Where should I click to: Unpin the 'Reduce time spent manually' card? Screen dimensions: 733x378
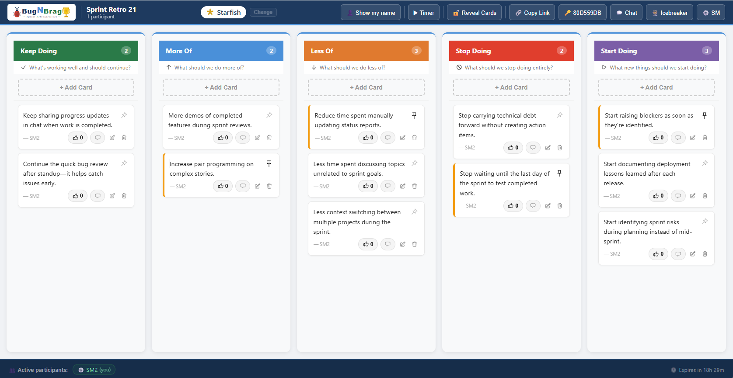point(414,115)
